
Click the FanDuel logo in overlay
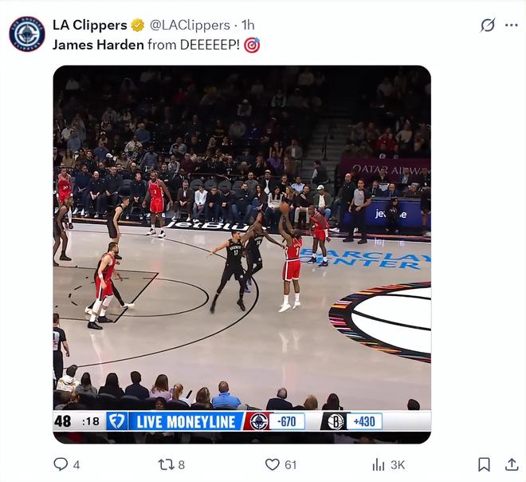tap(117, 421)
